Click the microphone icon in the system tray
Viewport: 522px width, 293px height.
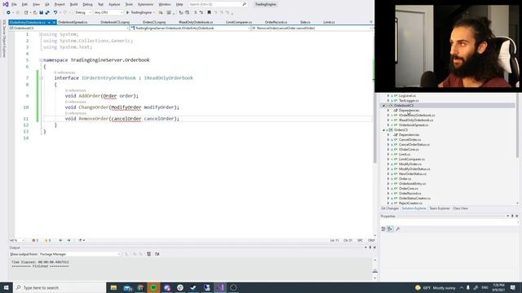468,287
